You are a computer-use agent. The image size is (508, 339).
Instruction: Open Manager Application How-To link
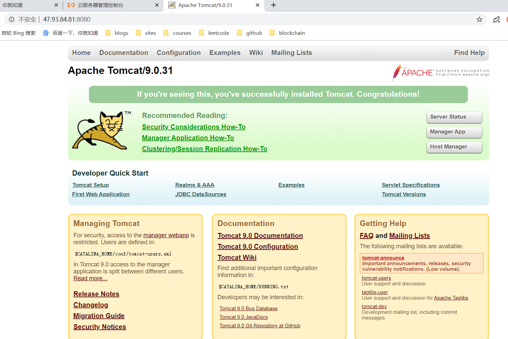[x=188, y=138]
